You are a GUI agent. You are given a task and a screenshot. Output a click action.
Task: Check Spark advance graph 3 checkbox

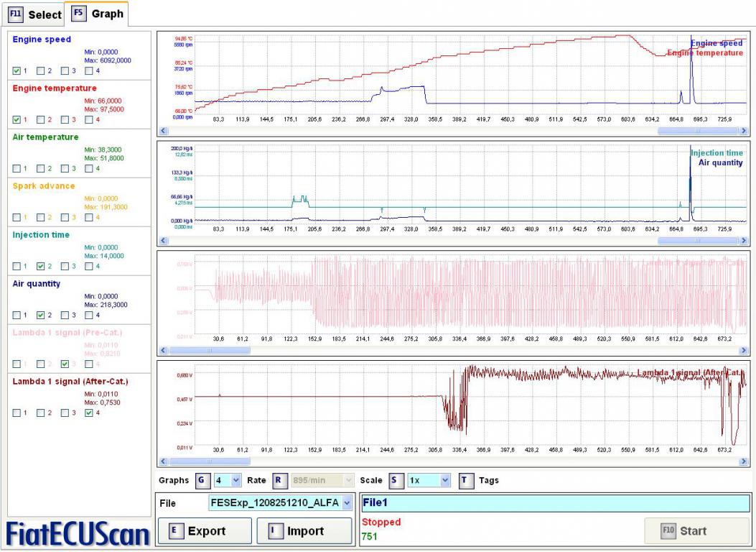point(65,218)
